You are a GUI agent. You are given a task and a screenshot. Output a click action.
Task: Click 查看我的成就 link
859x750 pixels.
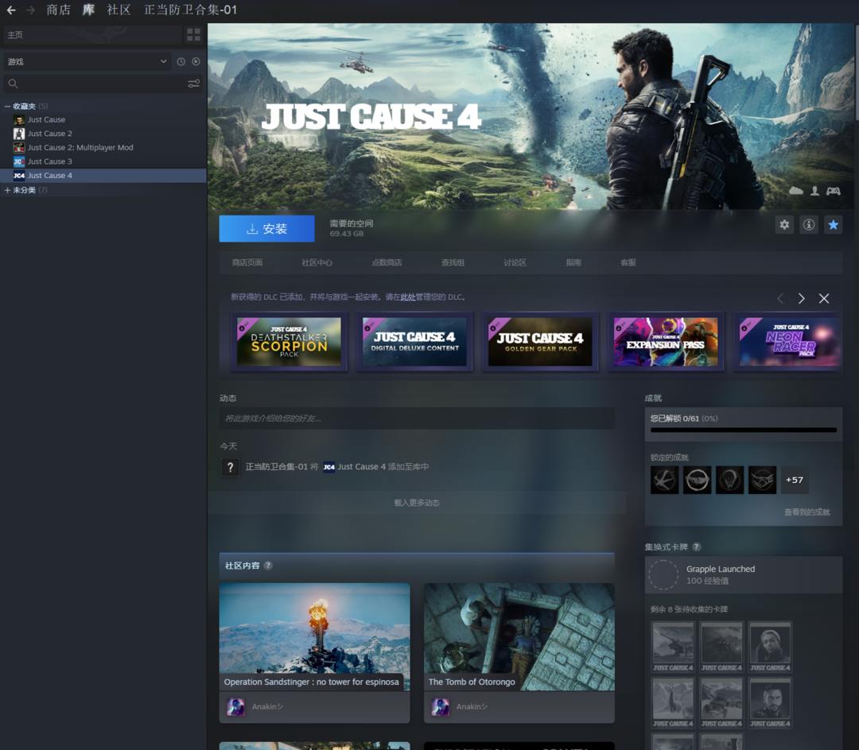pos(807,512)
